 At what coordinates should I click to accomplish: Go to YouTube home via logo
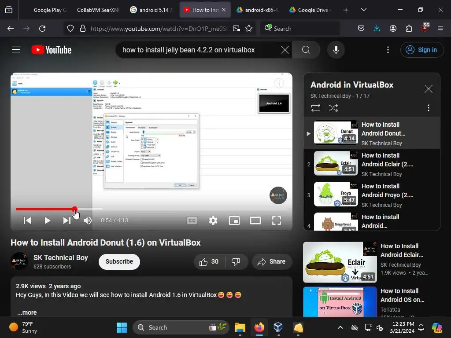(52, 50)
